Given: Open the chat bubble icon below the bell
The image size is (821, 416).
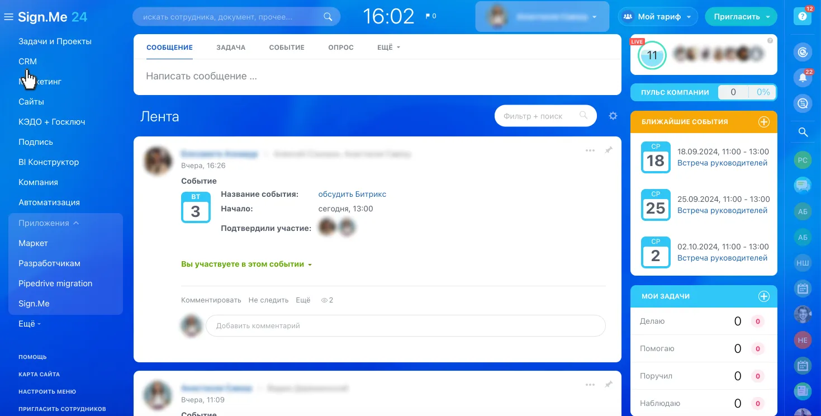Looking at the screenshot, I should coord(803,103).
